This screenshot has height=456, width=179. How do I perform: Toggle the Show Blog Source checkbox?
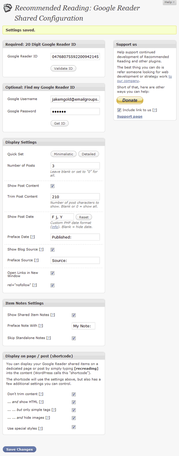(x=52, y=250)
